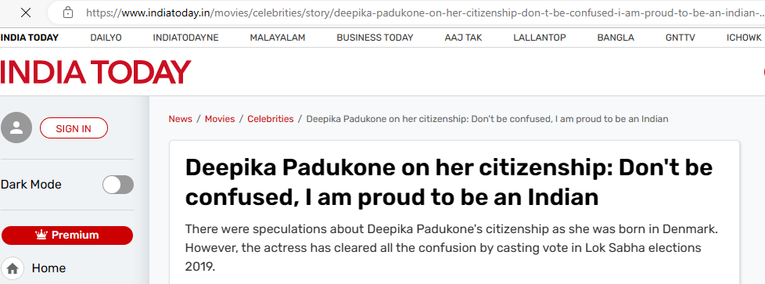This screenshot has height=284, width=765.
Task: Click the user profile avatar icon
Action: [x=16, y=128]
